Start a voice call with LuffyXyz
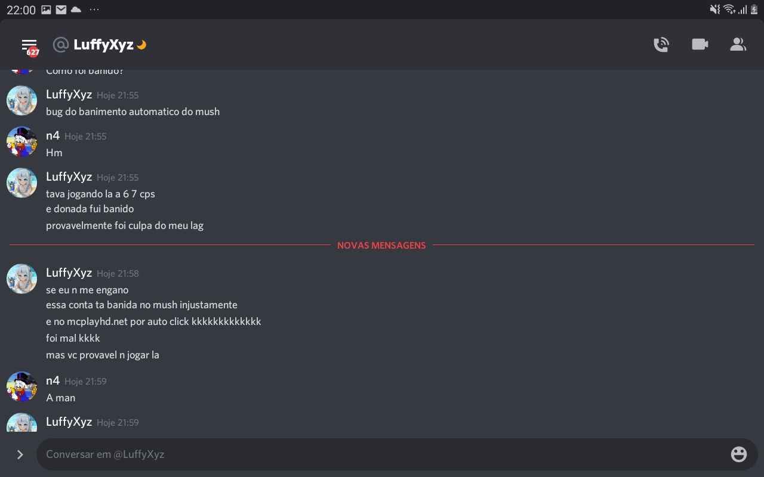The height and width of the screenshot is (477, 764). point(661,45)
